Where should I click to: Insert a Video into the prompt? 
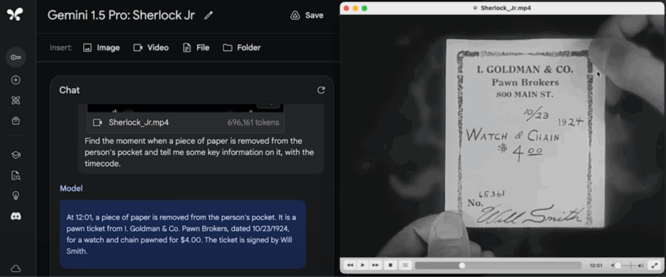[x=151, y=47]
